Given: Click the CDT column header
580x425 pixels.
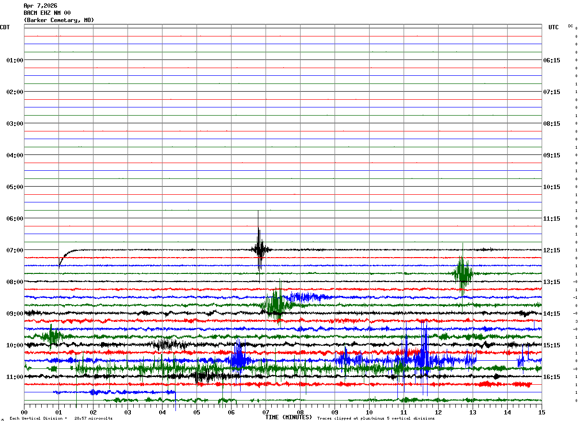Looking at the screenshot, I should [5, 27].
